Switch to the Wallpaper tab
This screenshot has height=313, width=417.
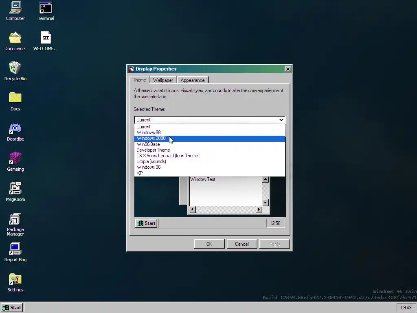163,80
